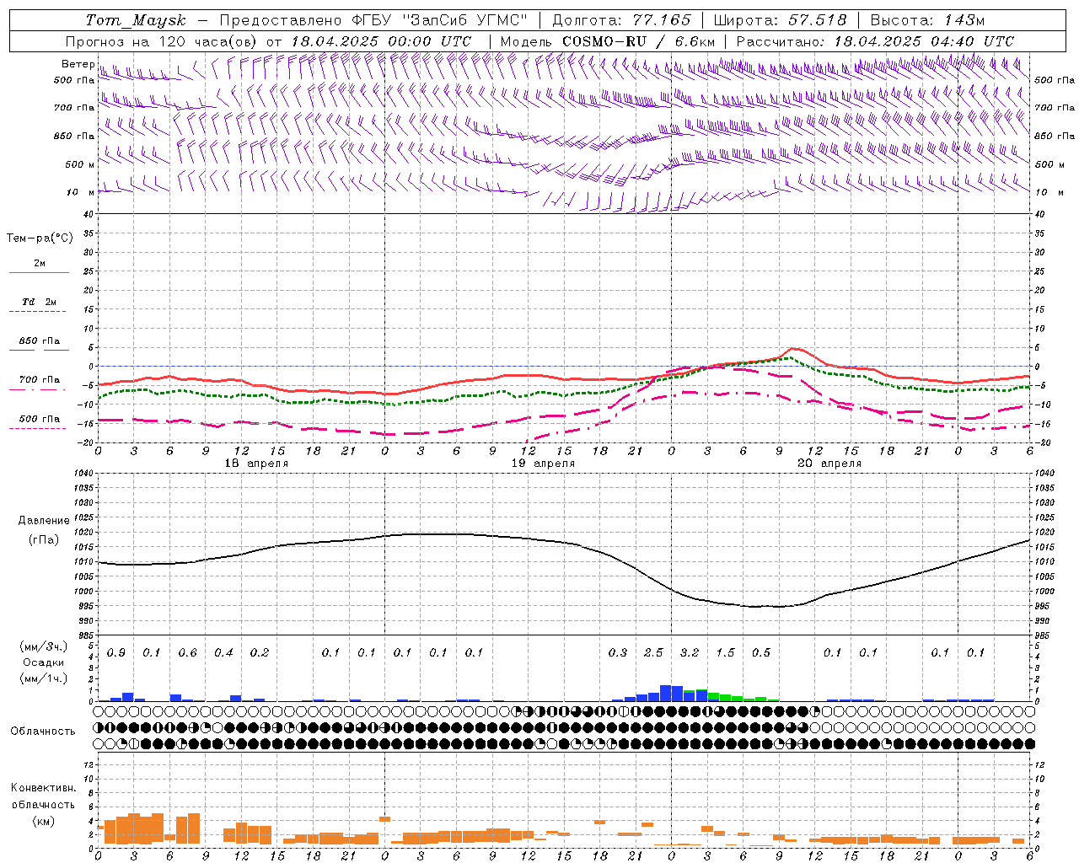Click the Ветер wind panel label
This screenshot has width=1079, height=863.
click(78, 64)
